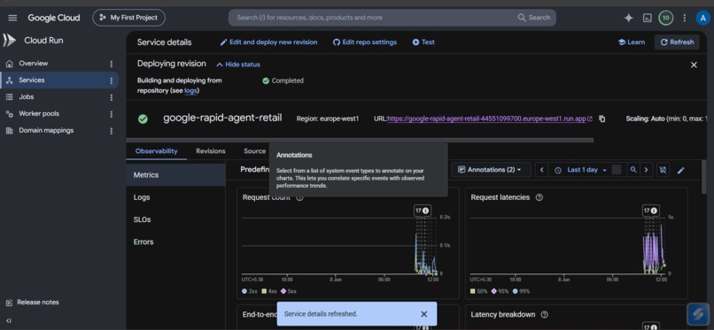Open Domain mappings row's three-dot menu
The width and height of the screenshot is (714, 330).
[111, 131]
